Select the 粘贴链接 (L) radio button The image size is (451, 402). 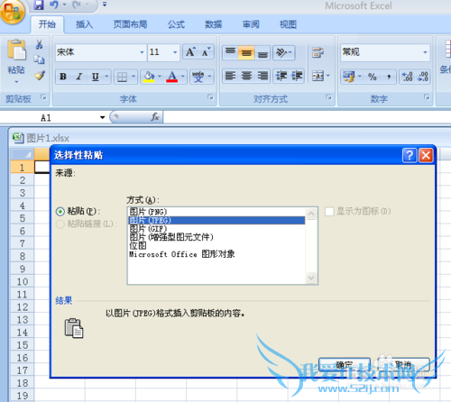60,224
